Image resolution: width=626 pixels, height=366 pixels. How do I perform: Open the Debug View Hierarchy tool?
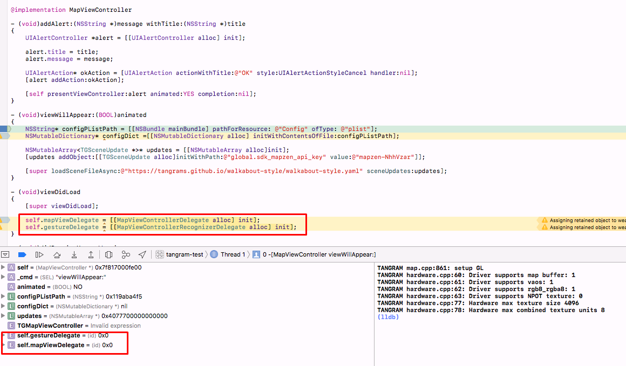pos(108,254)
